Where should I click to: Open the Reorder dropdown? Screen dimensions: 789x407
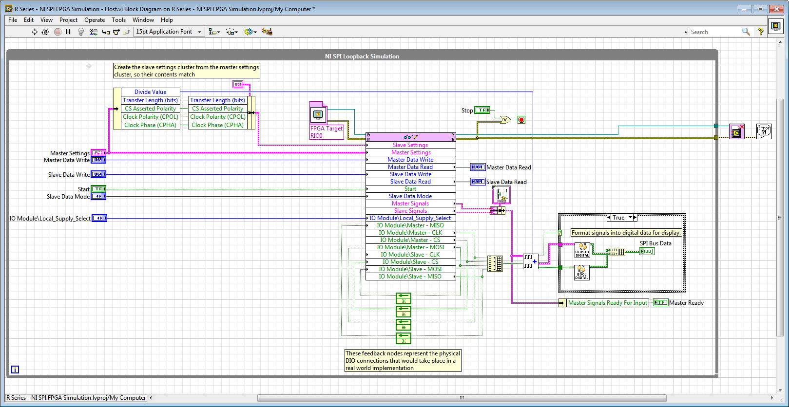point(250,32)
